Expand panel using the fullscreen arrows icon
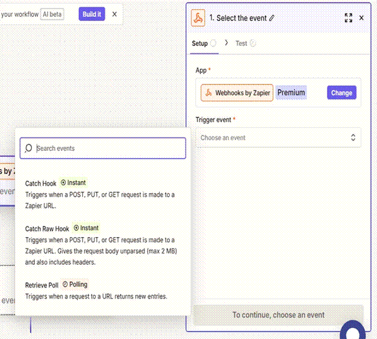377x339 pixels. 349,17
